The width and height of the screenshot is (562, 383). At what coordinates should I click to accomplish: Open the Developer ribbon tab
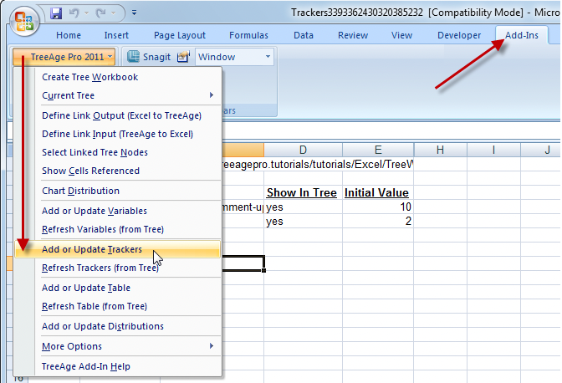click(459, 35)
